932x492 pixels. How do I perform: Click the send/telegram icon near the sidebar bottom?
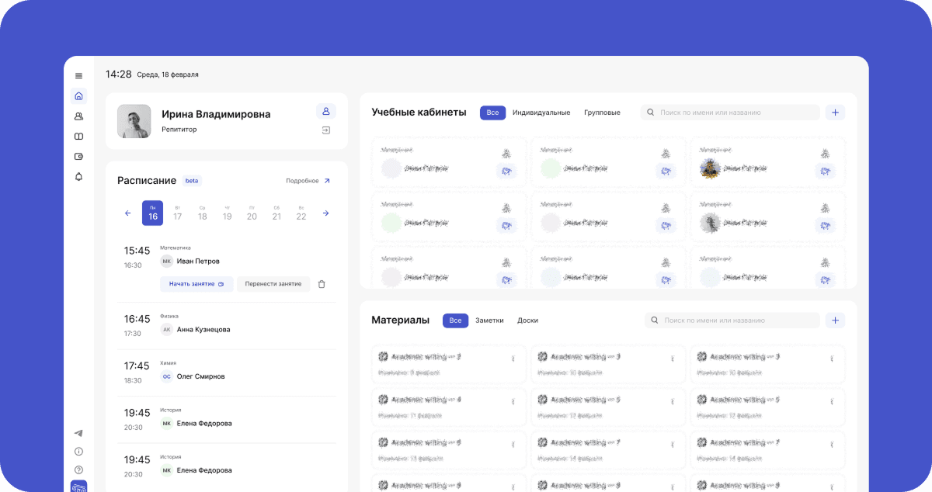click(x=78, y=432)
